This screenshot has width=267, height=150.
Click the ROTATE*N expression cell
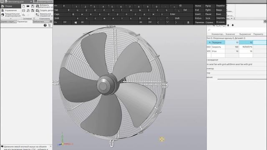click(246, 47)
